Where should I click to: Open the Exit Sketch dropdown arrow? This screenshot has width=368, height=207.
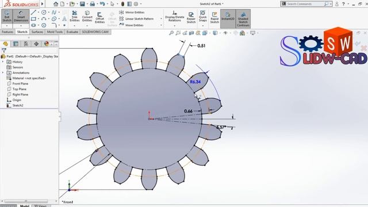click(7, 25)
